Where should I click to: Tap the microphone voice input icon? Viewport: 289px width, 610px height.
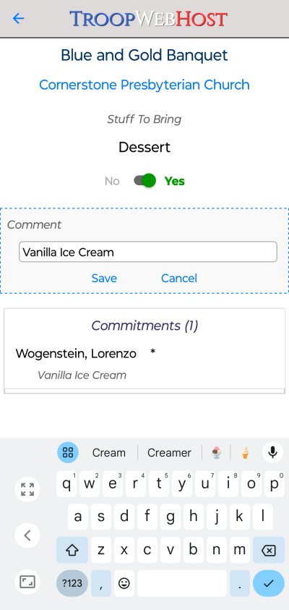click(x=272, y=452)
